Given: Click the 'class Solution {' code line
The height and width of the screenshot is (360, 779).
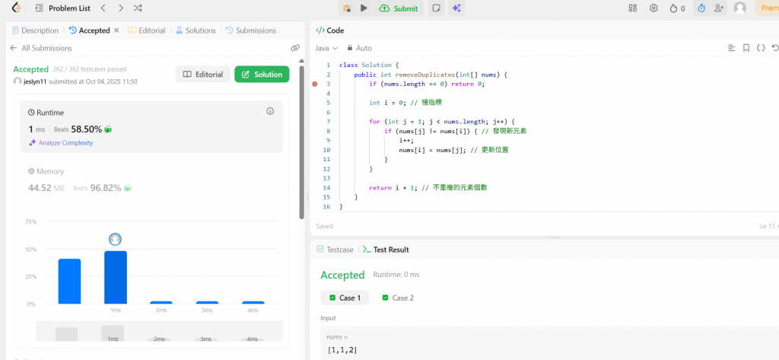Looking at the screenshot, I should click(369, 65).
